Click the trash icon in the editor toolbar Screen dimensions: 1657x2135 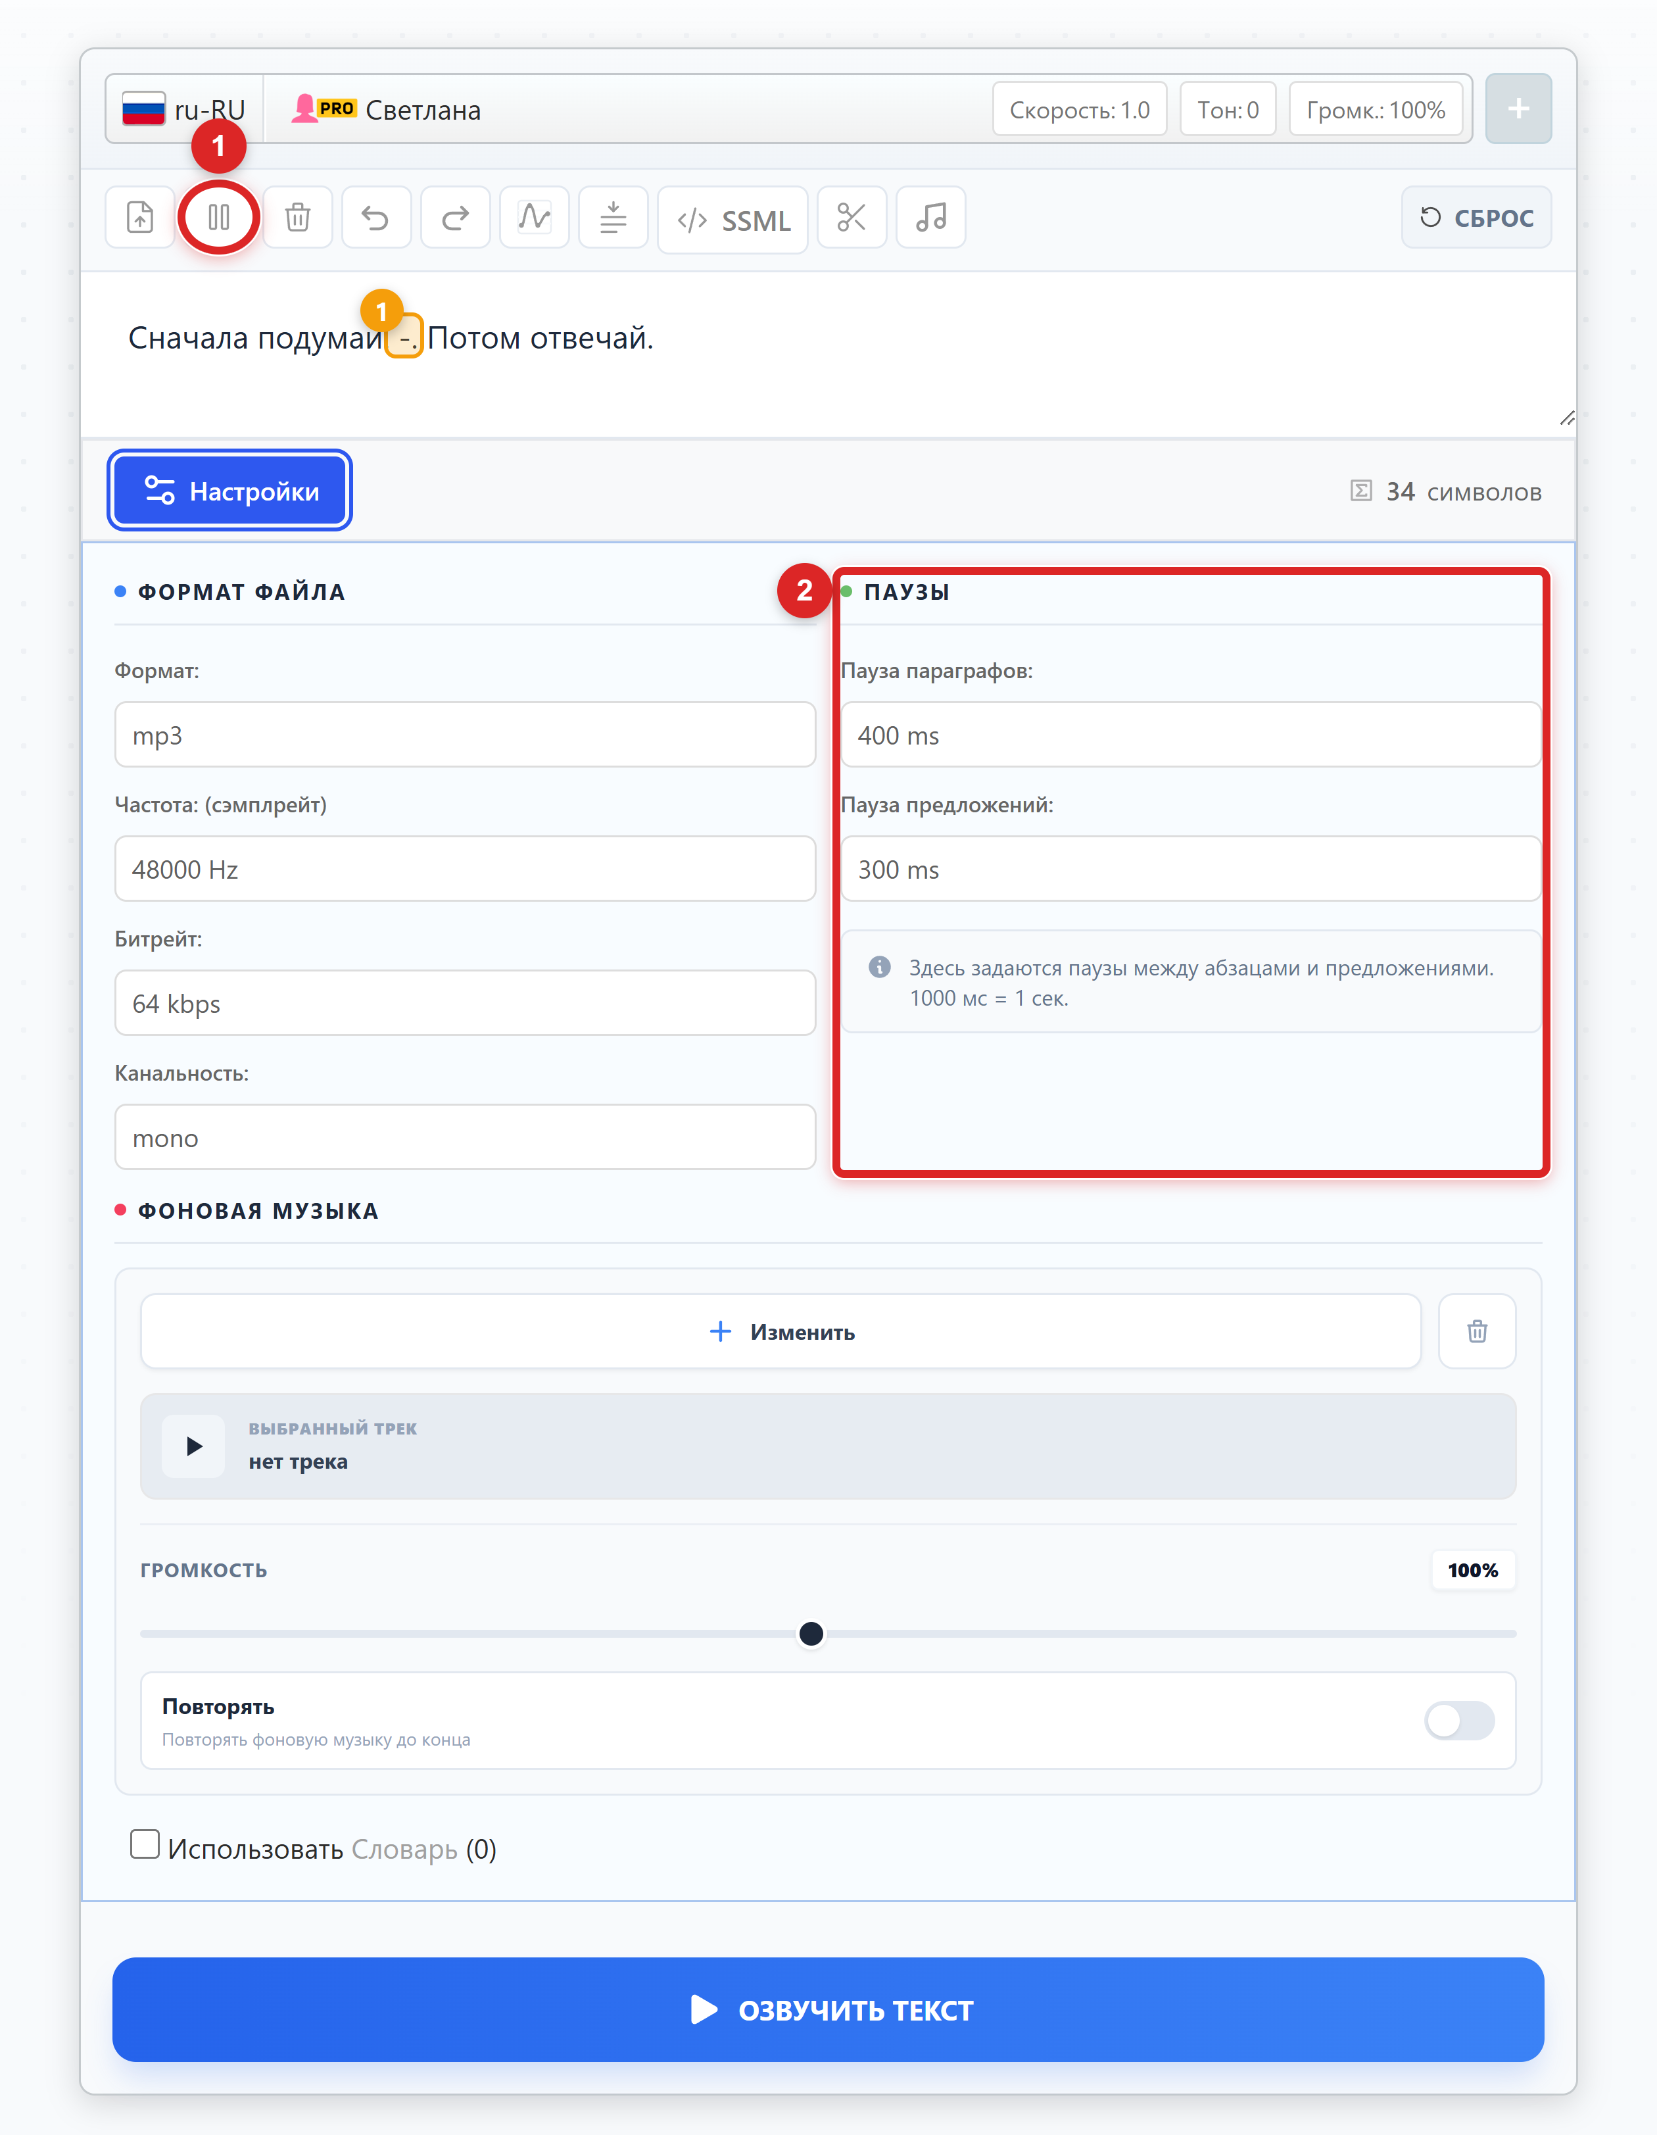298,217
